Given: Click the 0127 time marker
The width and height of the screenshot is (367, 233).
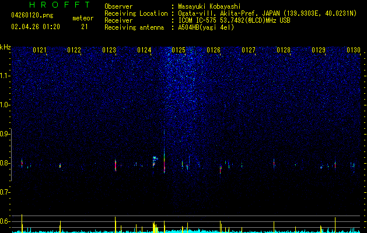Looking at the screenshot, I should pos(249,50).
